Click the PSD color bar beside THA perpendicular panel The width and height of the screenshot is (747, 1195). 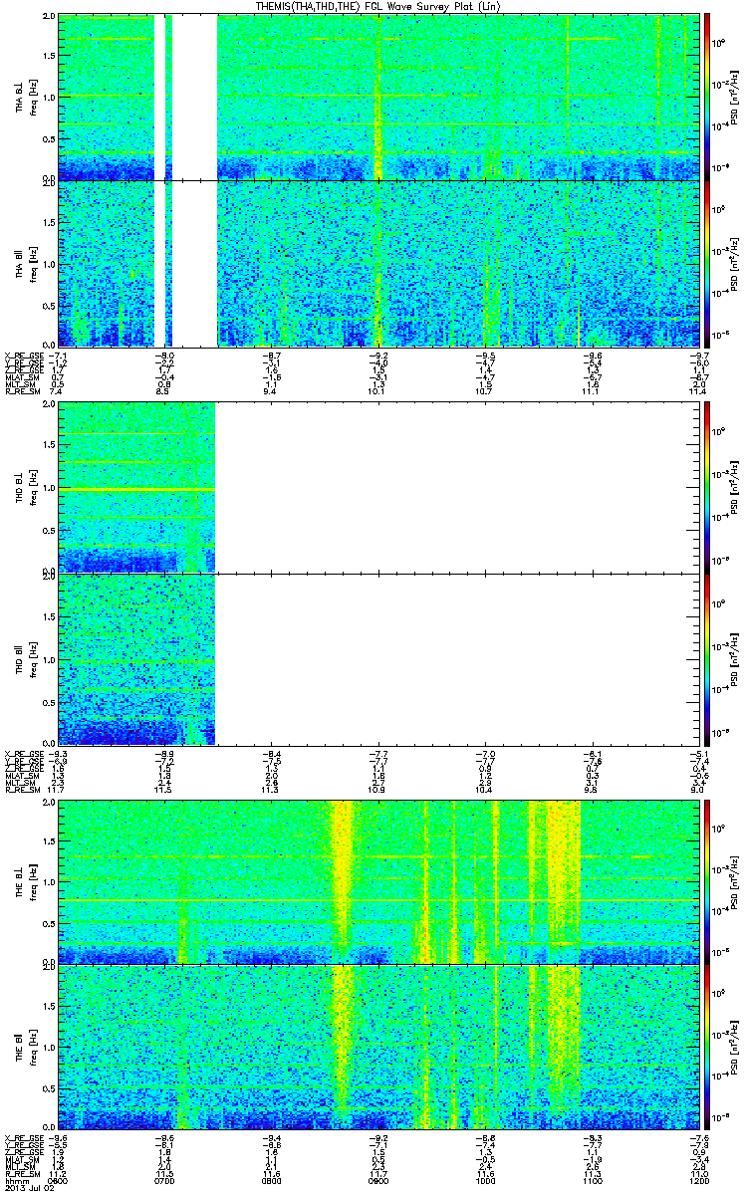pyautogui.click(x=707, y=97)
